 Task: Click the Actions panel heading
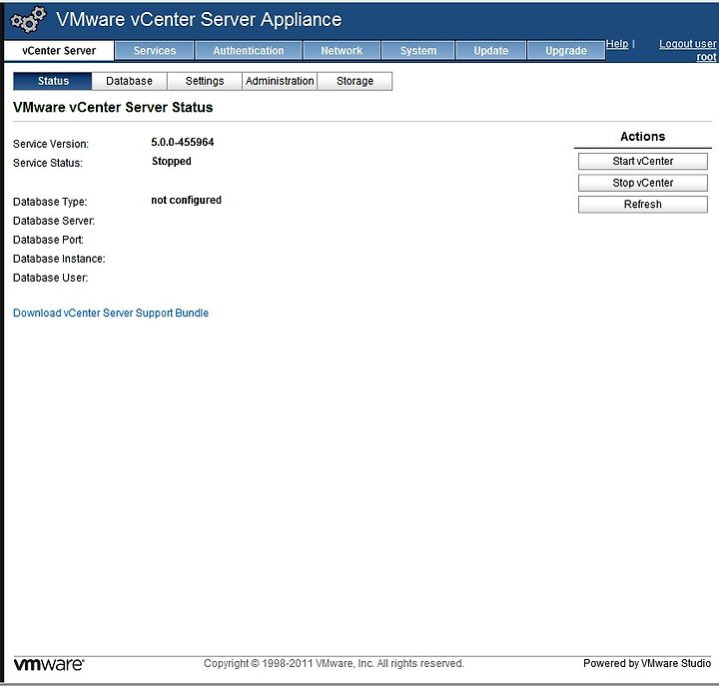pos(642,136)
